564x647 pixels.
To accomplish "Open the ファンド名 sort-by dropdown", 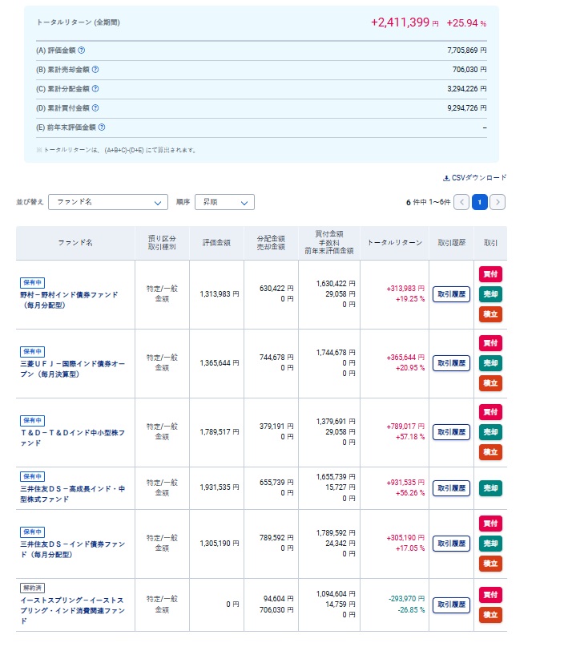I will click(108, 202).
